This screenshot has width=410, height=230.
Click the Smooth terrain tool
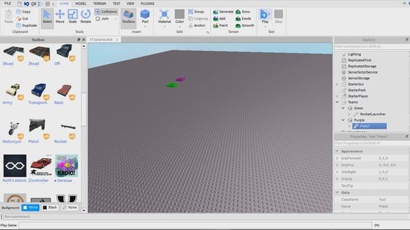point(245,26)
